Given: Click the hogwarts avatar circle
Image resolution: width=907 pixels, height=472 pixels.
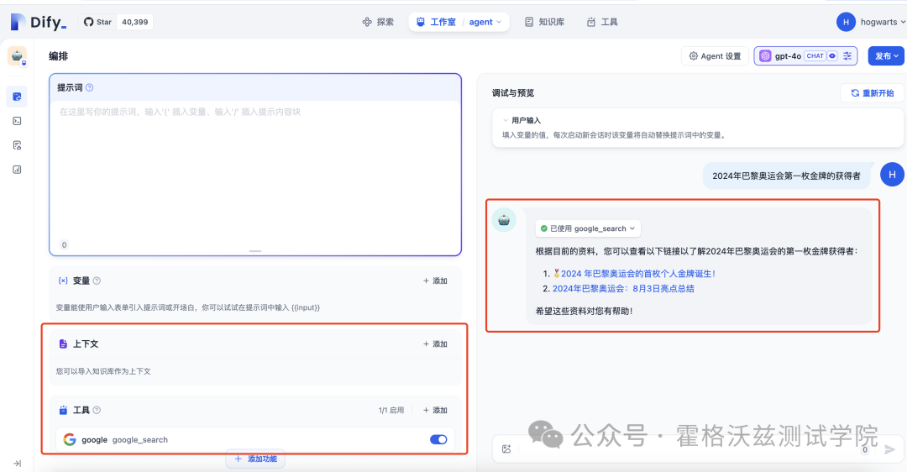Looking at the screenshot, I should click(846, 22).
